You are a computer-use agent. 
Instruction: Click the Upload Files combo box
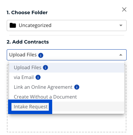click(67, 55)
